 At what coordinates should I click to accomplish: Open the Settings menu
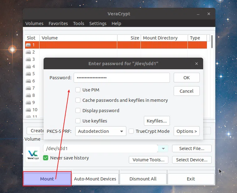(x=98, y=23)
